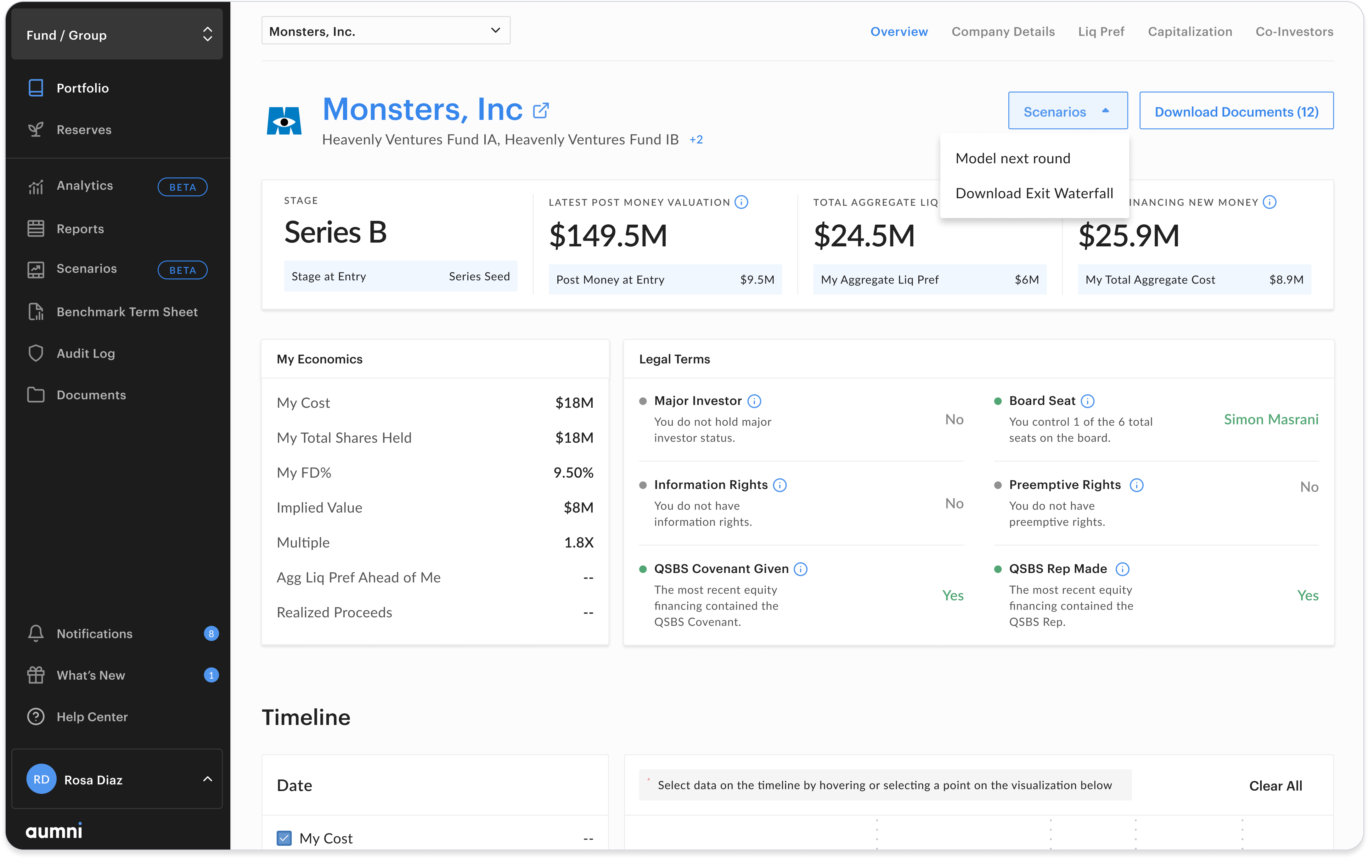
Task: Open the Capitalization tab
Action: point(1190,32)
